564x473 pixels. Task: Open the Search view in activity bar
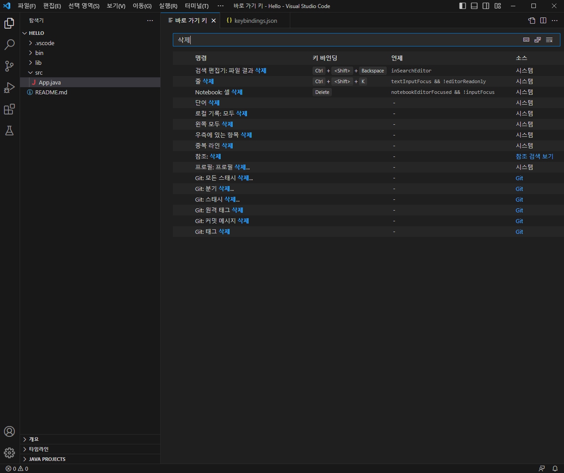9,45
